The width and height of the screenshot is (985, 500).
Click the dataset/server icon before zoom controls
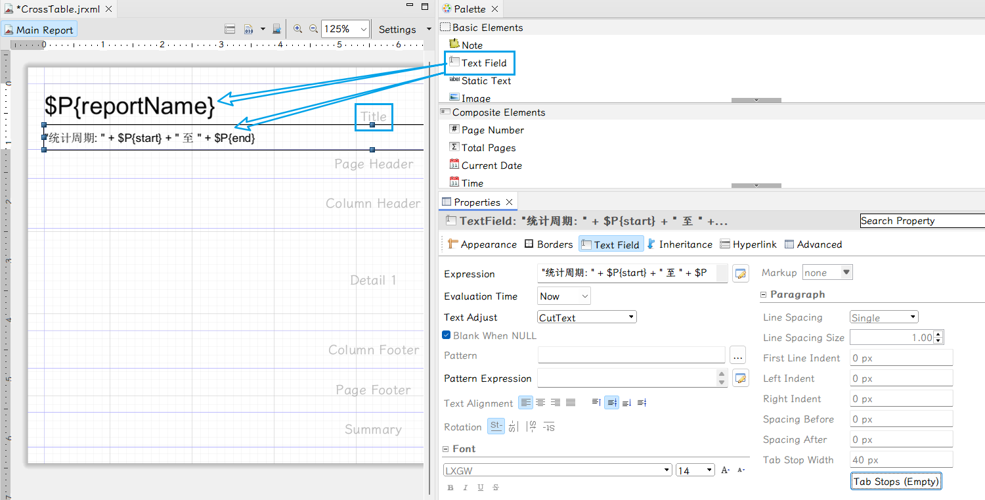tap(276, 29)
